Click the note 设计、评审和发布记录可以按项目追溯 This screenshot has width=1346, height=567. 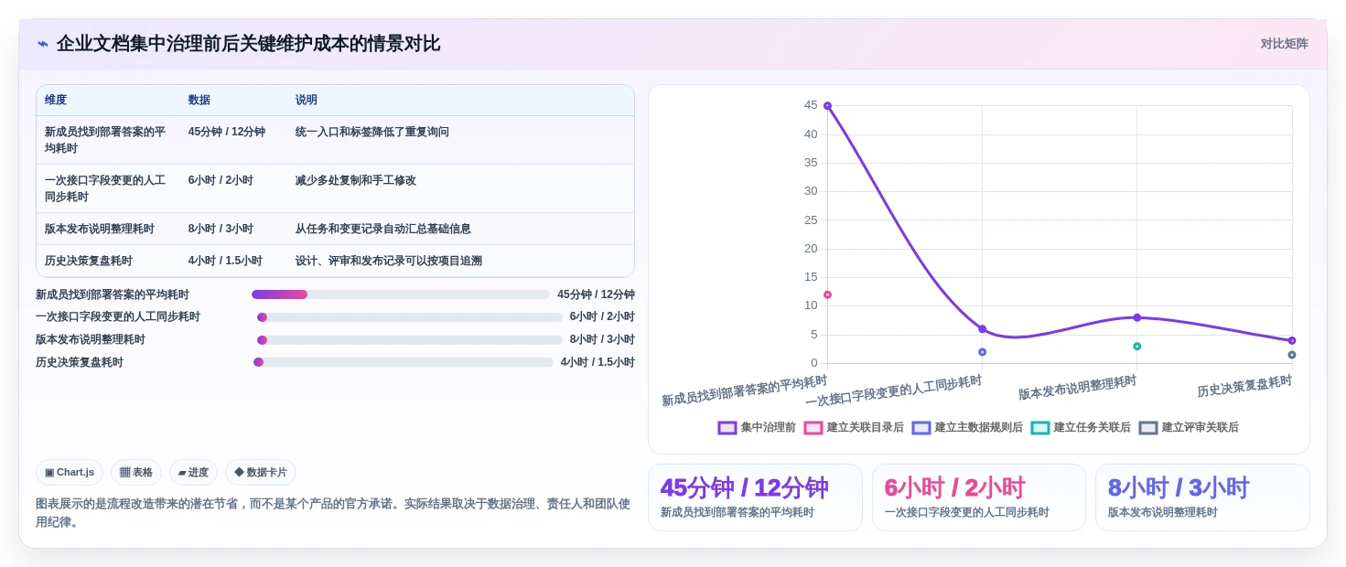pos(389,261)
